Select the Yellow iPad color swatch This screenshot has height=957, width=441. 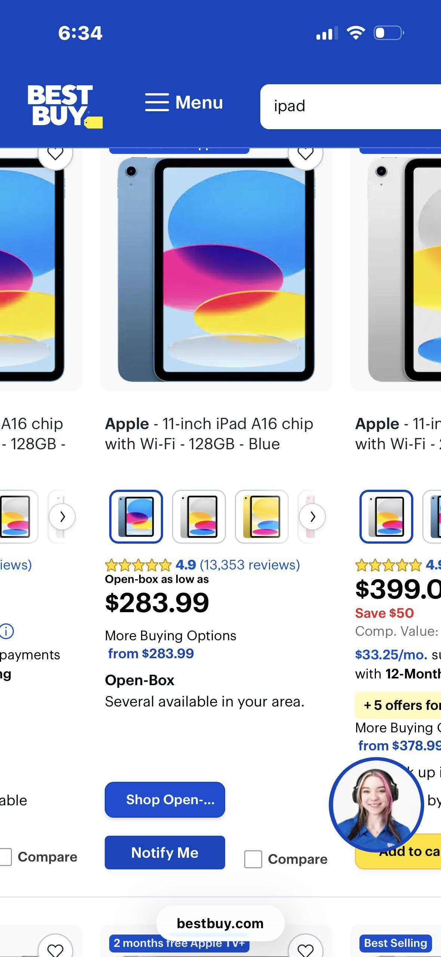click(261, 516)
